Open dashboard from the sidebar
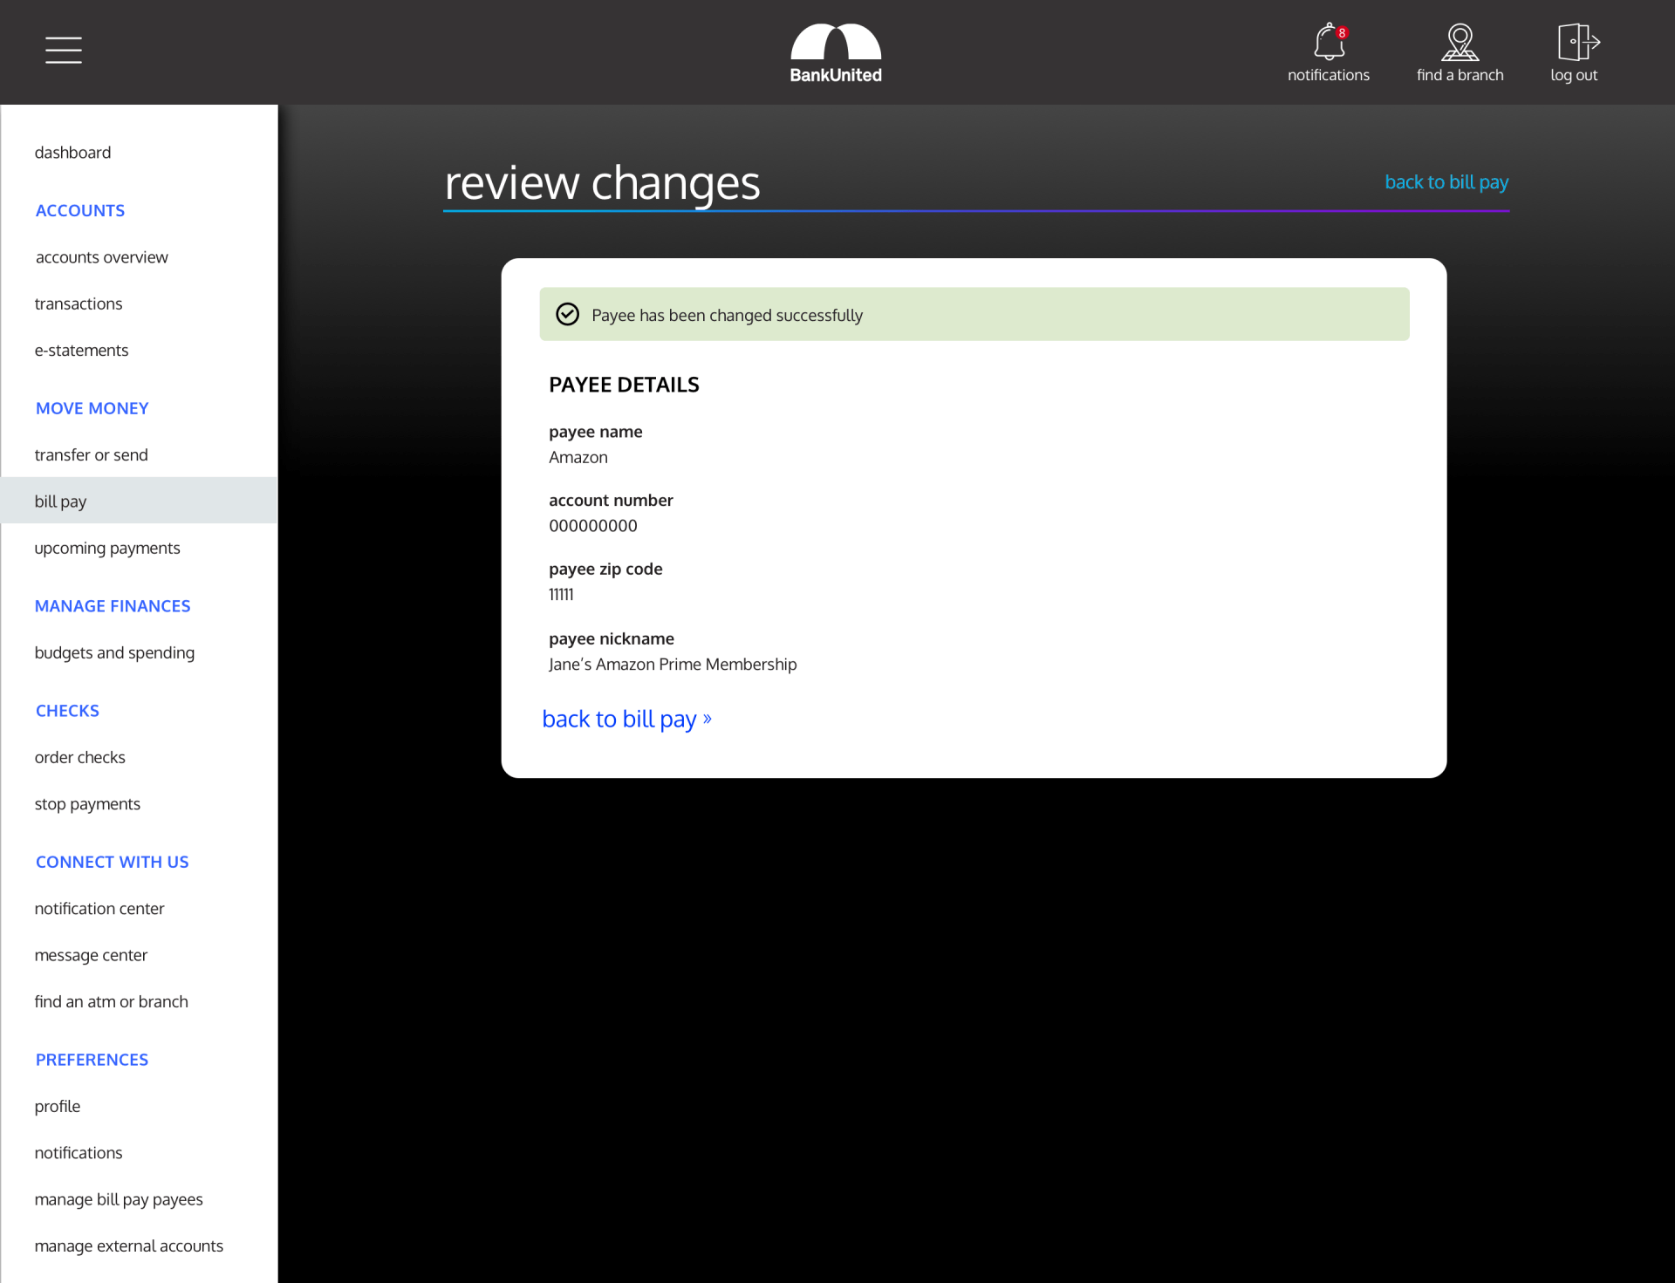The width and height of the screenshot is (1675, 1283). click(73, 153)
